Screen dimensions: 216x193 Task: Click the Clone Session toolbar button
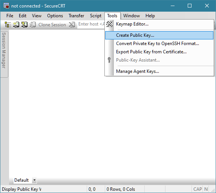(x=52, y=25)
